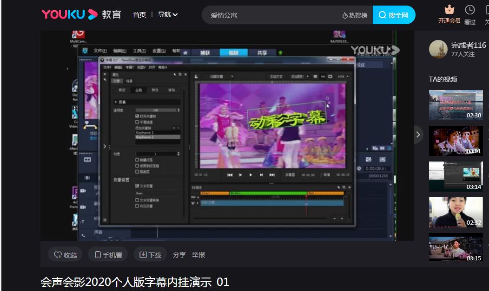Click the orange Start segment on the timeline
489x291 pixels.
(x=215, y=193)
